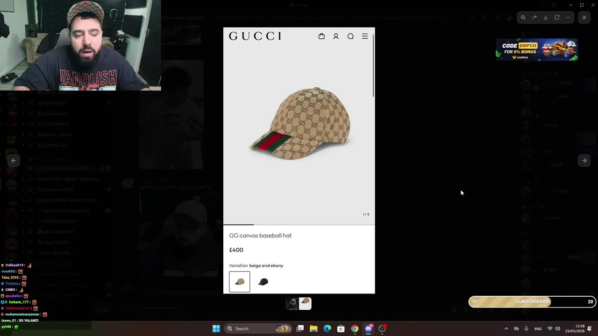
Task: Open the image in browser icon
Action: (x=557, y=17)
